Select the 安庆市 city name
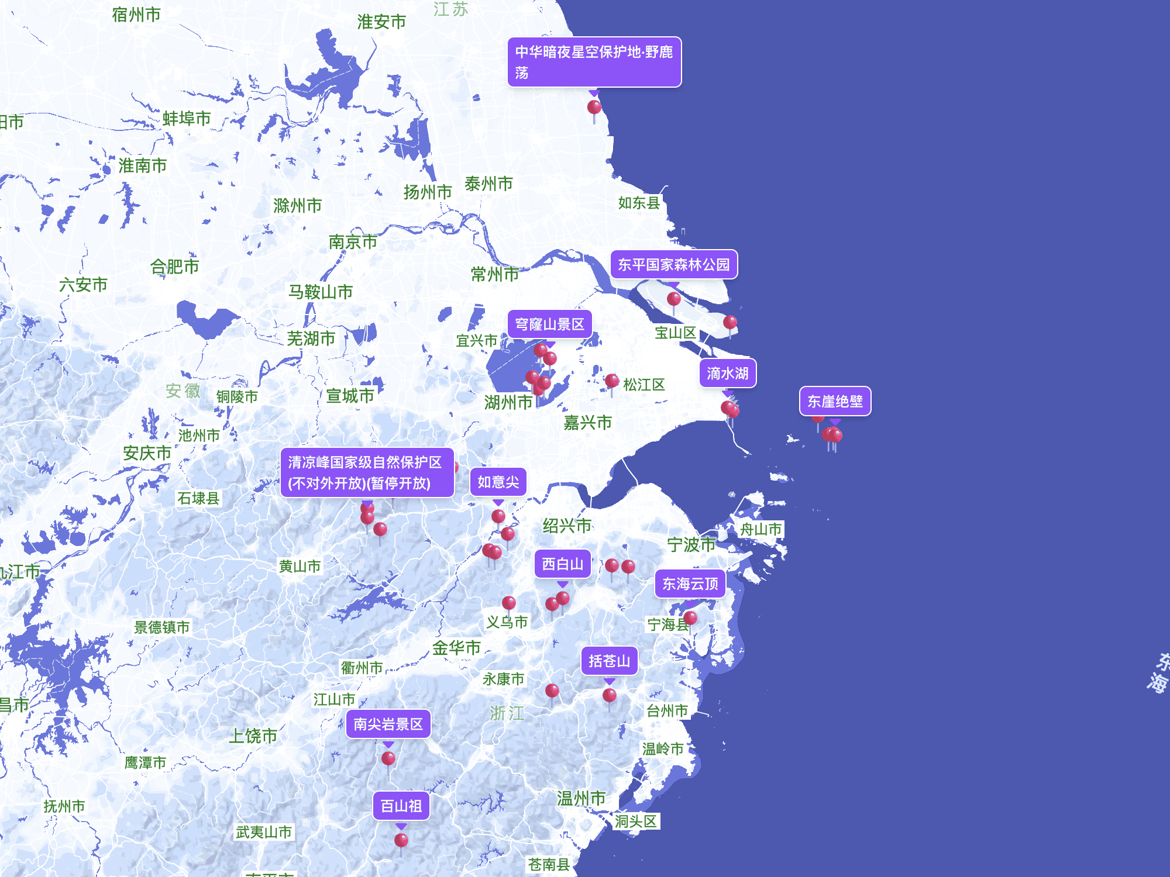Viewport: 1170px width, 877px height. [x=147, y=453]
